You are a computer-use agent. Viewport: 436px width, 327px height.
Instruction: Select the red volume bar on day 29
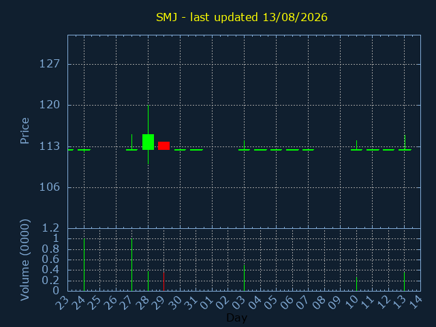163,281
